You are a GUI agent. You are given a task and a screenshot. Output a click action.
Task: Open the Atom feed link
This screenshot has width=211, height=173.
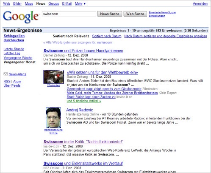(x=17, y=82)
